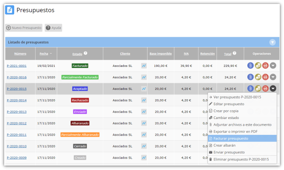Sort by the Cliente column header
This screenshot has width=284, height=170.
125,54
